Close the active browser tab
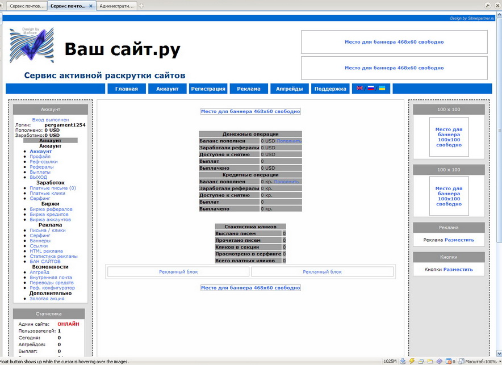The width and height of the screenshot is (502, 365). coord(91,6)
